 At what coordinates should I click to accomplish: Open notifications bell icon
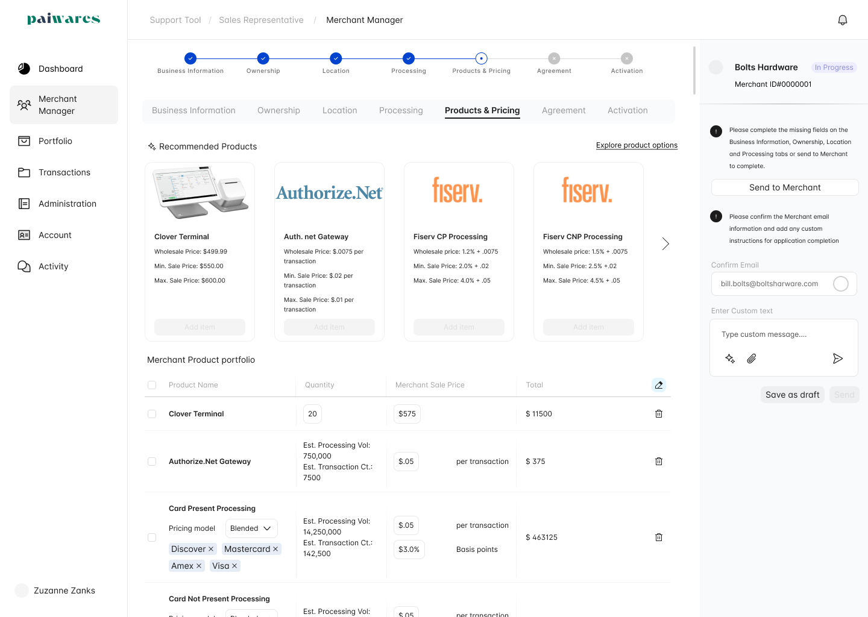(843, 20)
